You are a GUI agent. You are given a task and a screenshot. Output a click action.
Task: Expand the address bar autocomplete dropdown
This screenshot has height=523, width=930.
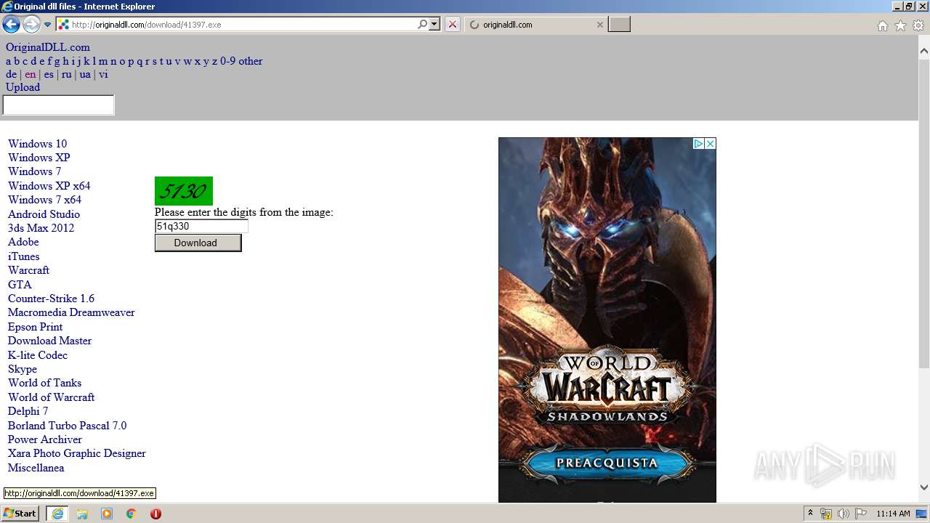(x=434, y=24)
